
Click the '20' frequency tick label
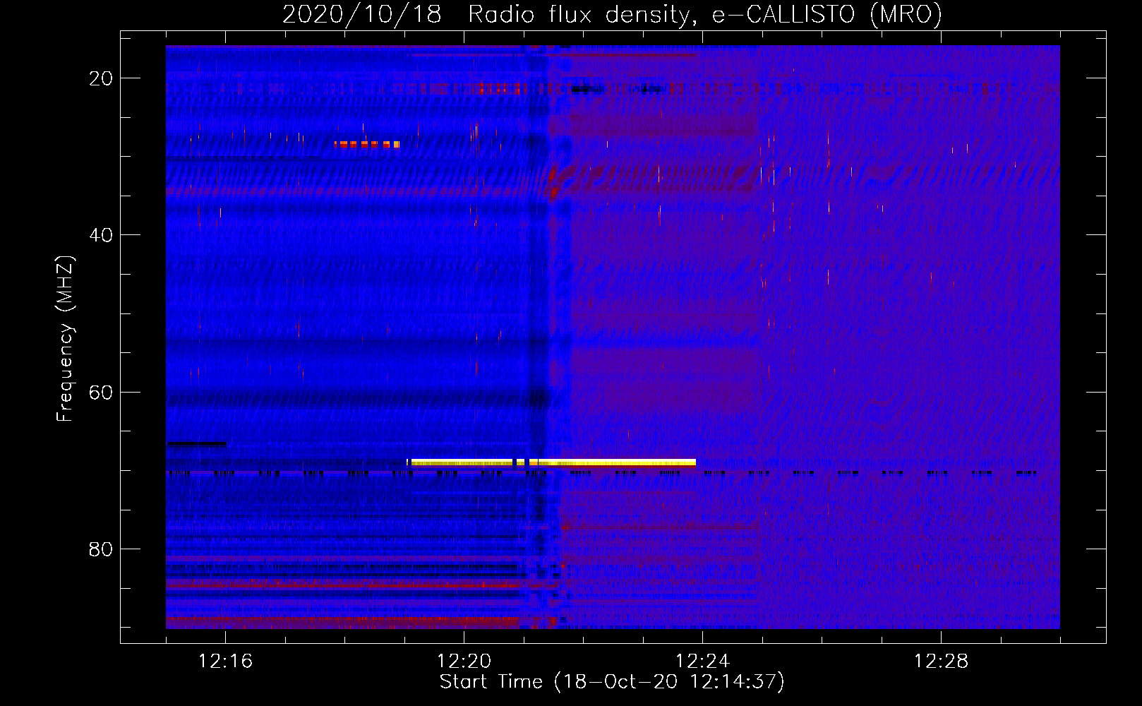tap(101, 78)
